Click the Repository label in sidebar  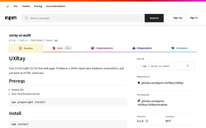click(x=143, y=76)
